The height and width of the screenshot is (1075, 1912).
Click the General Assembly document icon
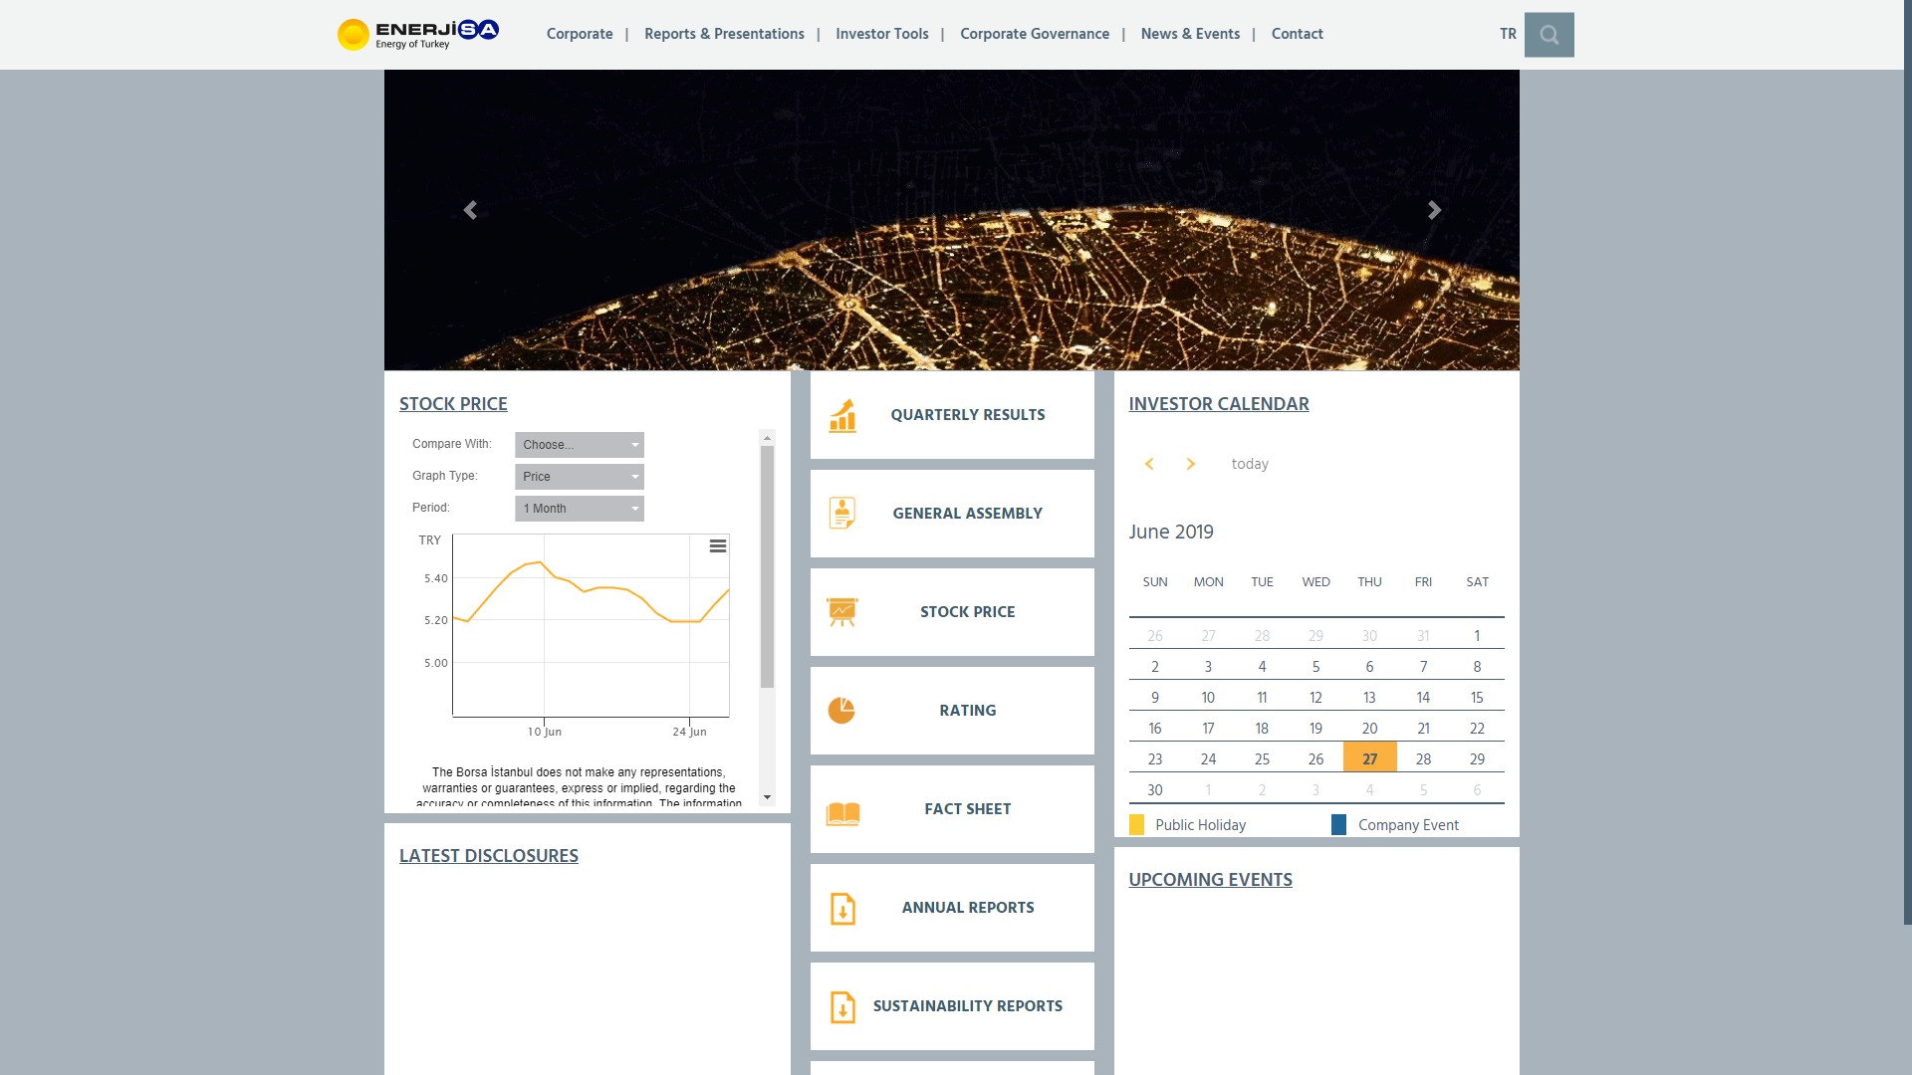click(842, 513)
